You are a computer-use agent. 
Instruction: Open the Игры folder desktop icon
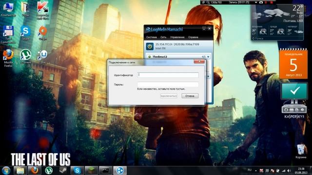click(25, 9)
